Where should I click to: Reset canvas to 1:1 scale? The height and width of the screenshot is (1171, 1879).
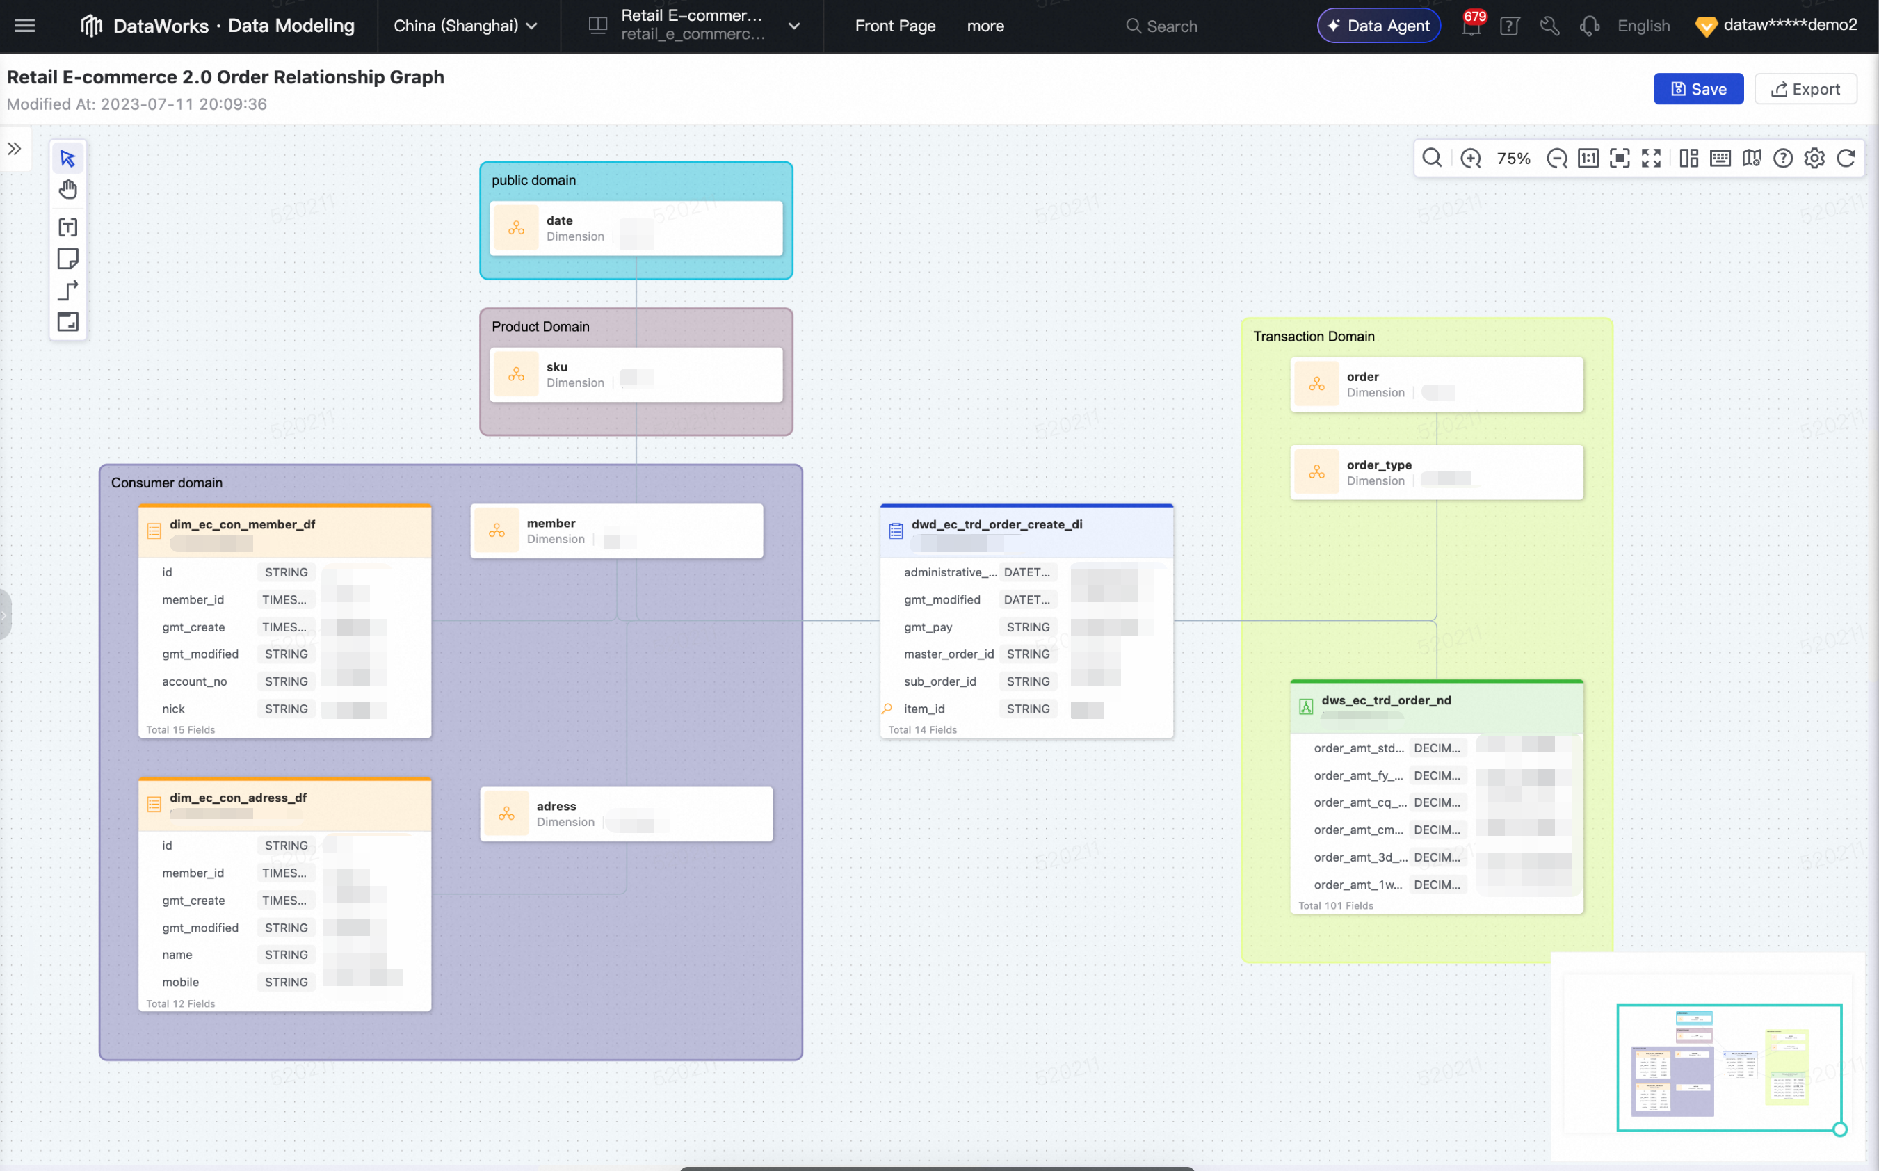pyautogui.click(x=1588, y=158)
